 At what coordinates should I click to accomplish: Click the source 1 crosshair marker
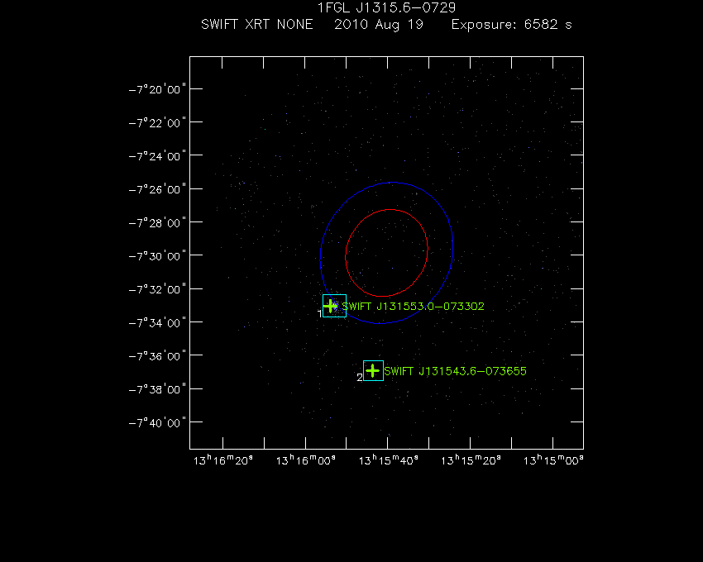(331, 306)
